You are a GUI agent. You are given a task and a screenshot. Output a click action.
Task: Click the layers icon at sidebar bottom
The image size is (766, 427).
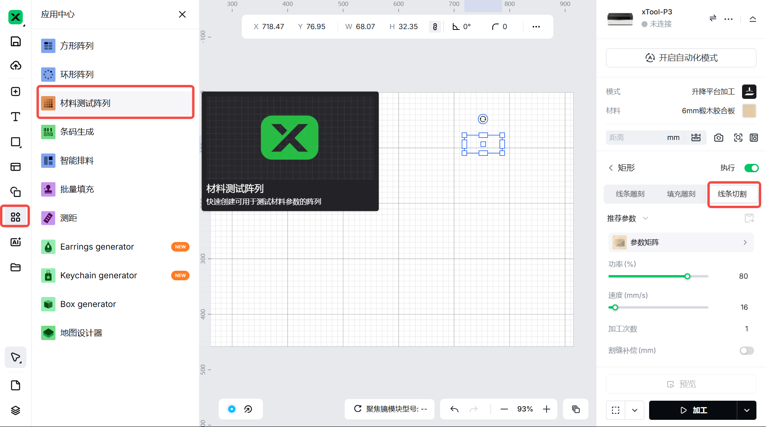point(16,410)
